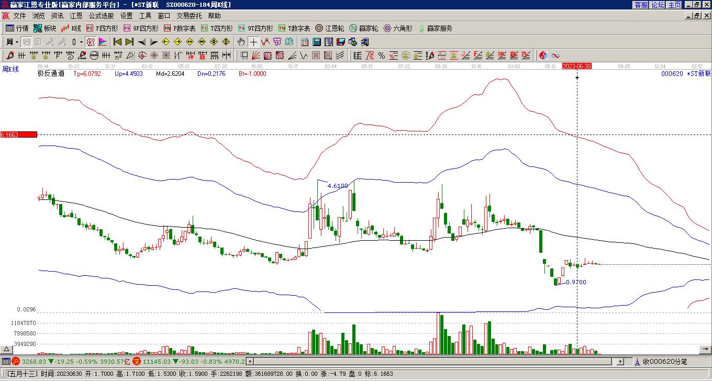Click the yin-yang ball icon
Viewport: 712px width, 381px height.
[x=543, y=55]
